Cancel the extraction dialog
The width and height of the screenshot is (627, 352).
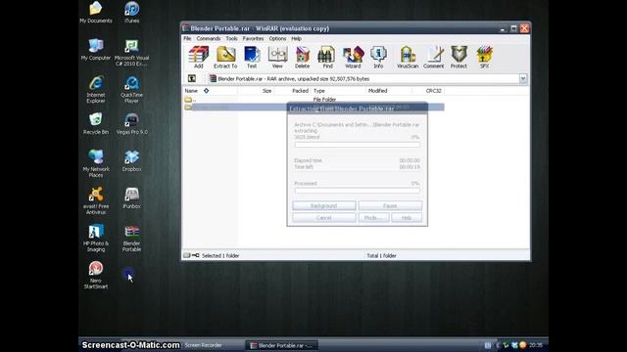point(324,218)
